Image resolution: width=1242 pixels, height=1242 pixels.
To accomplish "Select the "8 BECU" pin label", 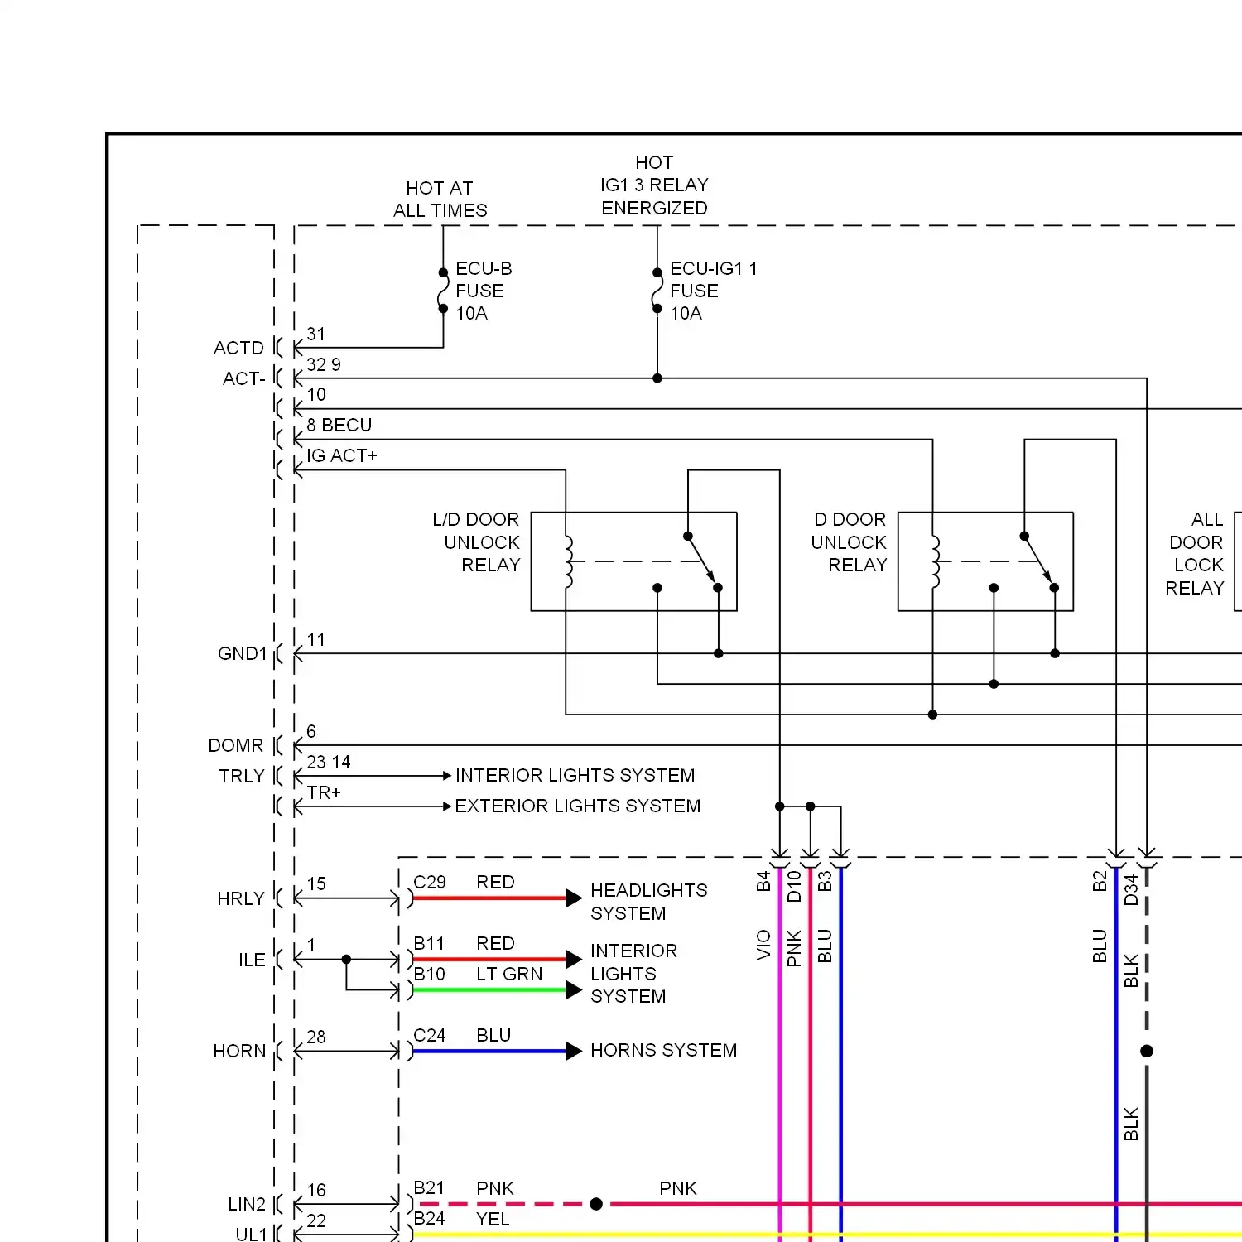I will 339,425.
